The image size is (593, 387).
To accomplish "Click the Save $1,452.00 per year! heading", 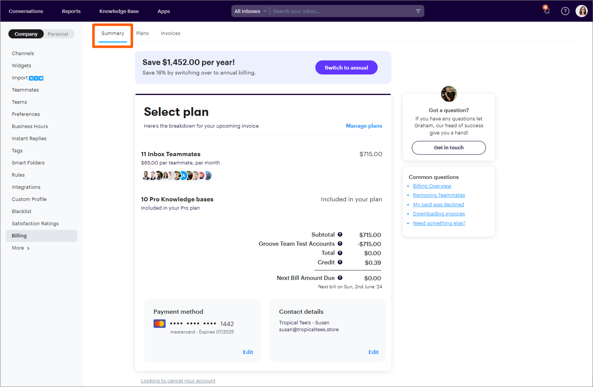I will coord(188,62).
